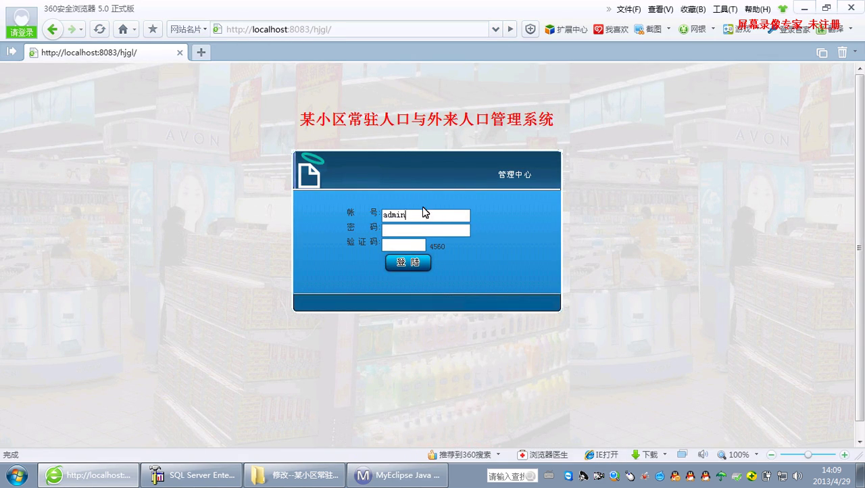Expand the forward button history arrow
This screenshot has height=488, width=865.
click(x=81, y=29)
